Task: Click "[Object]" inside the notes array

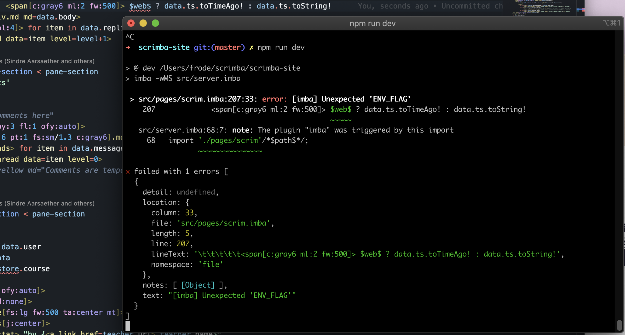Action: pos(197,285)
